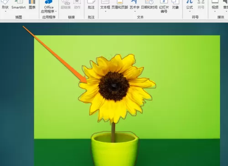This screenshot has height=166, width=228.
Task: Insert 幻灯片编号 slide number
Action: pos(164,6)
